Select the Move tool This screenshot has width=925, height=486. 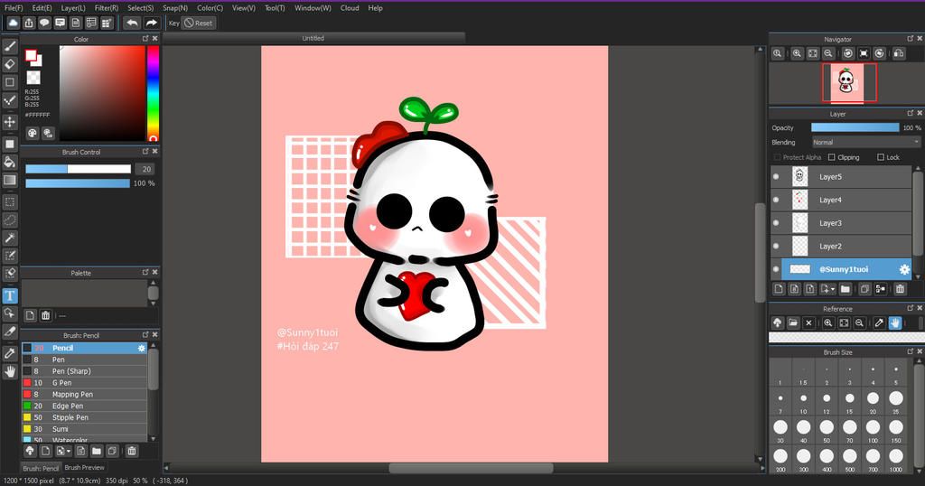pyautogui.click(x=9, y=122)
